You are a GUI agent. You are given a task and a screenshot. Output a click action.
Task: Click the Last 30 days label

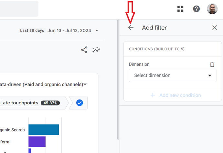coord(32,31)
